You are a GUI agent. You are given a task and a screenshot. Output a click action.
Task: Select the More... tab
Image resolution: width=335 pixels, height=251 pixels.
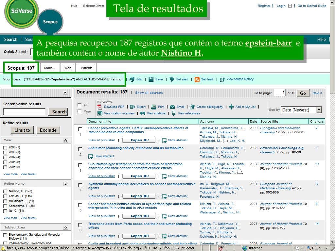50,68
